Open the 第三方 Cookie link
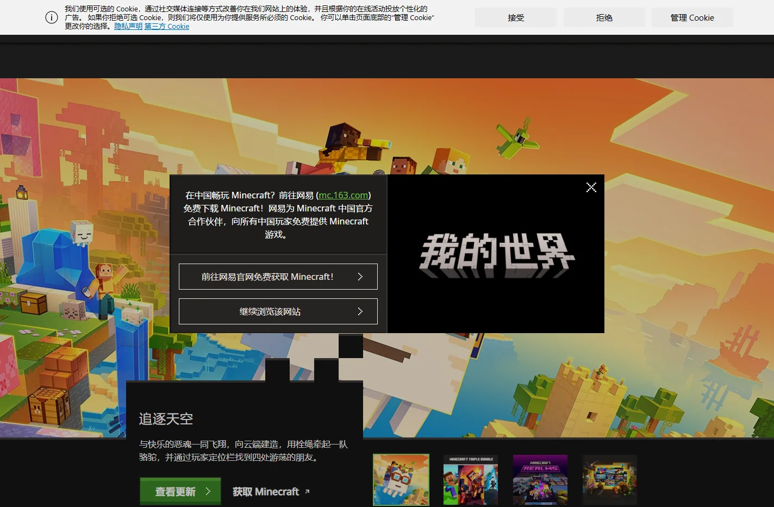774x507 pixels. point(167,26)
